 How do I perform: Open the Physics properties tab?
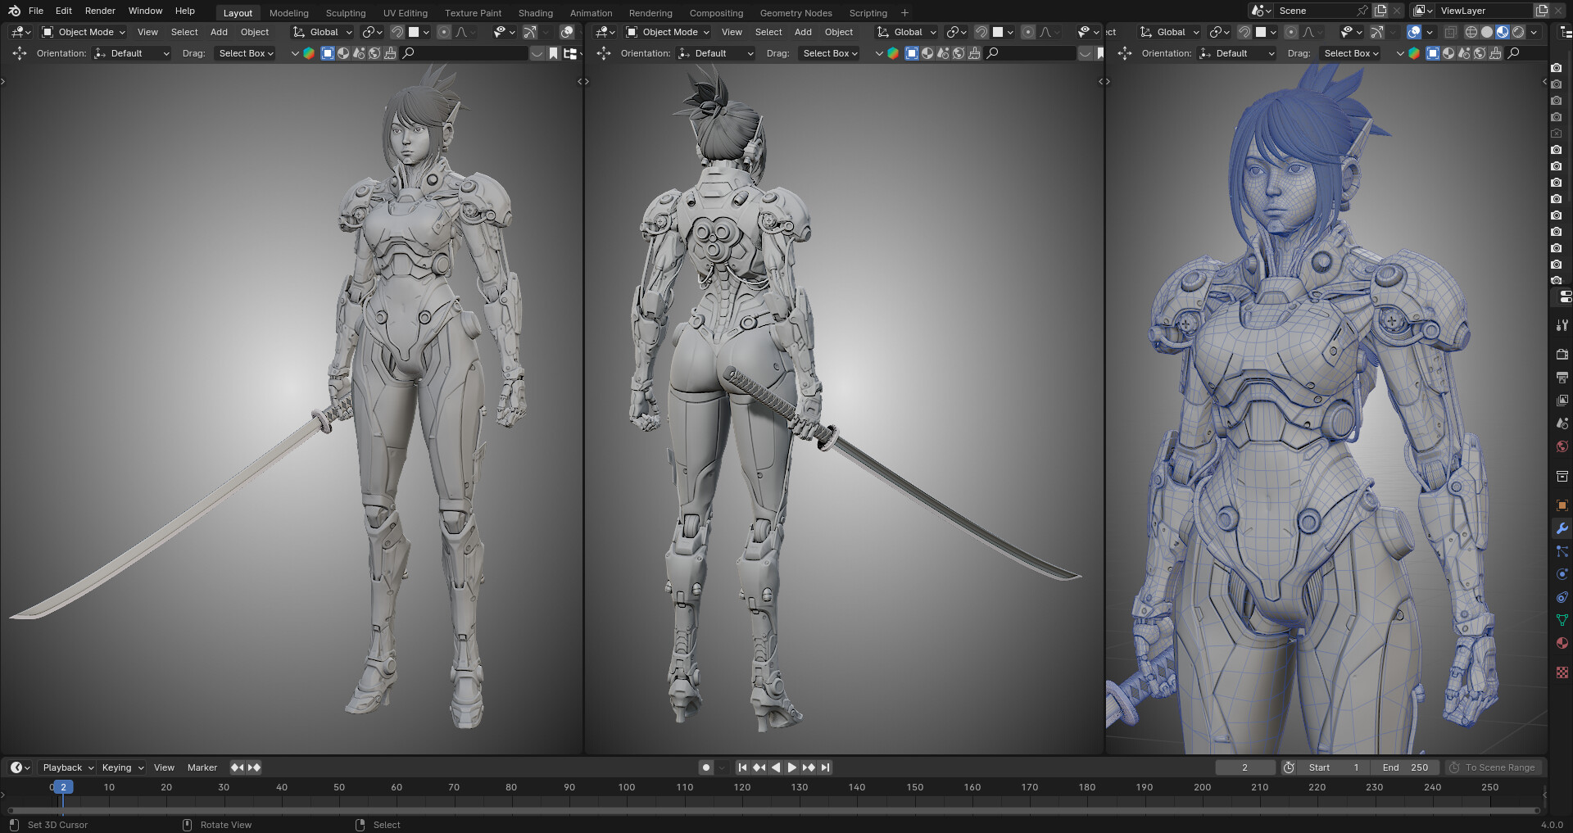tap(1562, 574)
